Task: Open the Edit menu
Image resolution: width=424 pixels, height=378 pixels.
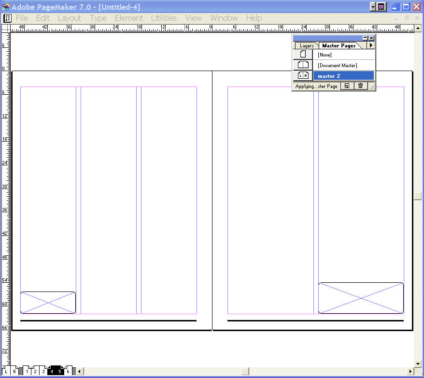Action: click(42, 18)
